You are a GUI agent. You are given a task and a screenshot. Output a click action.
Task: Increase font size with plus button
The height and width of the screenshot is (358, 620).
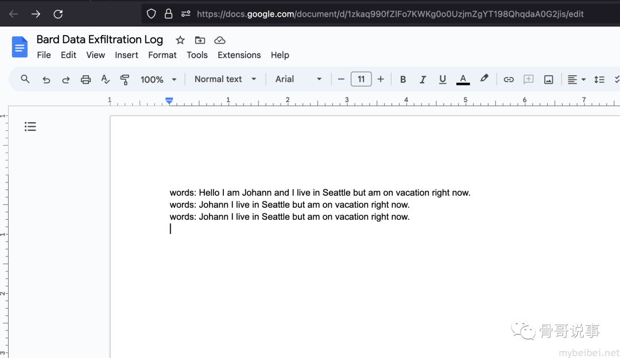pos(381,79)
